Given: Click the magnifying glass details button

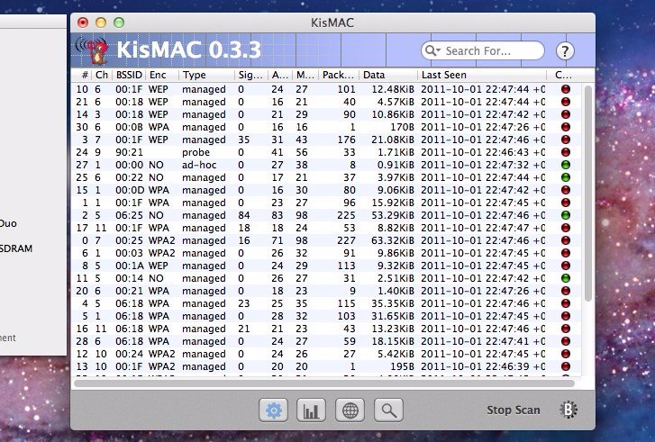Looking at the screenshot, I should [x=388, y=410].
